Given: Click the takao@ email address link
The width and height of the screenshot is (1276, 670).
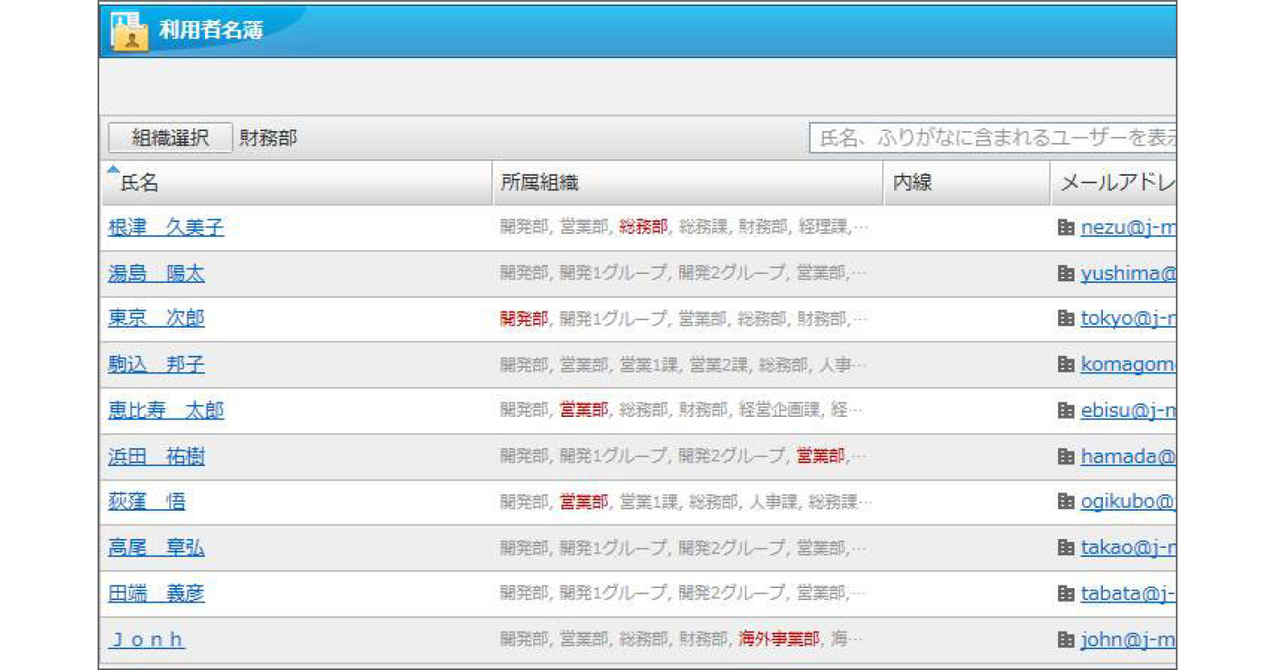Looking at the screenshot, I should tap(1128, 548).
